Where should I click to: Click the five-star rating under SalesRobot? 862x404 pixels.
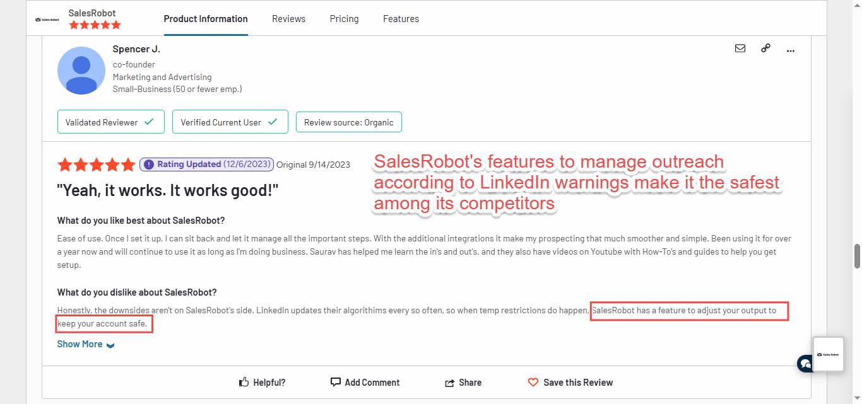click(95, 25)
